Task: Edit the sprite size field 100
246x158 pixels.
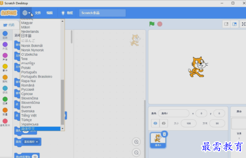Action: point(189,123)
